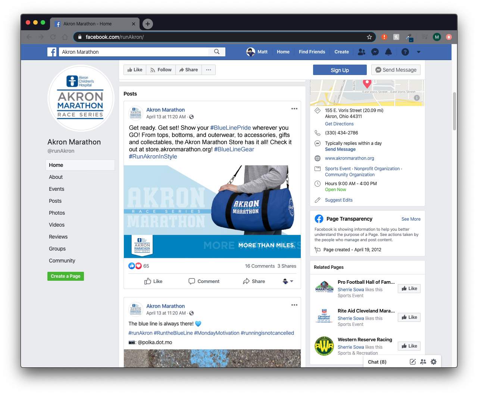Click the search magnifier button
This screenshot has width=478, height=395.
pyautogui.click(x=217, y=52)
